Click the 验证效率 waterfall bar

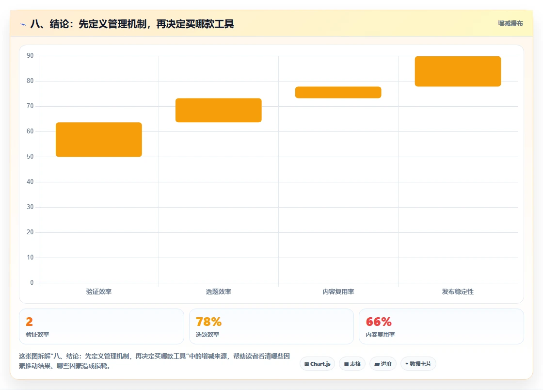click(x=99, y=140)
